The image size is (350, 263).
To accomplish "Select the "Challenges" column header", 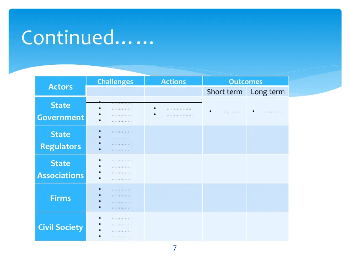I will 115,82.
